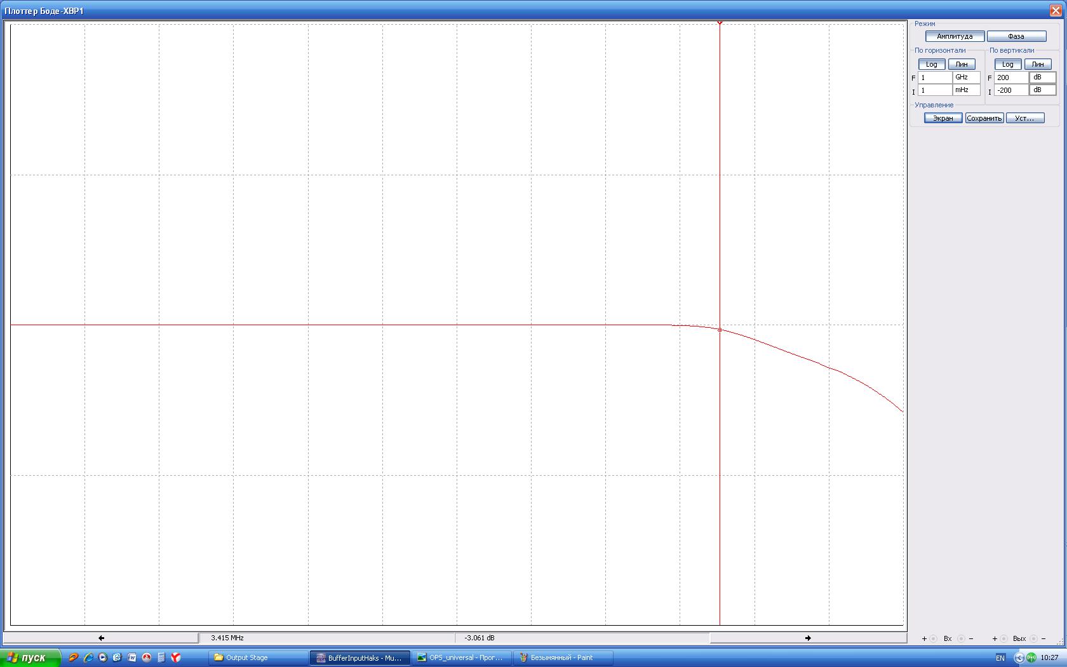1067x667 pixels.
Task: Click the Вх plus terminal connector
Action: coord(934,639)
